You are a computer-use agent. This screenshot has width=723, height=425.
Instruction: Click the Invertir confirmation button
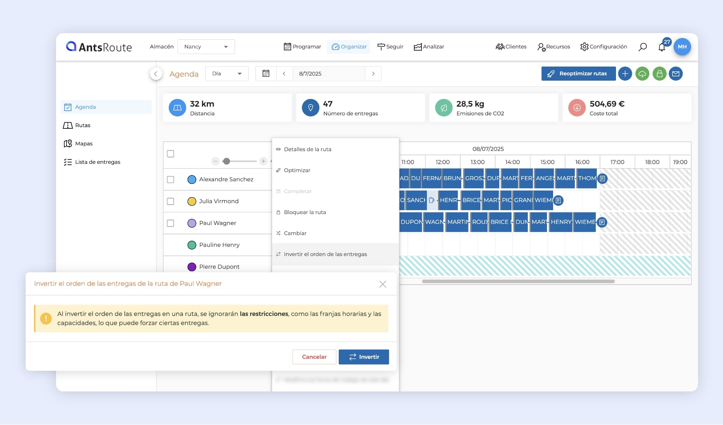point(364,357)
